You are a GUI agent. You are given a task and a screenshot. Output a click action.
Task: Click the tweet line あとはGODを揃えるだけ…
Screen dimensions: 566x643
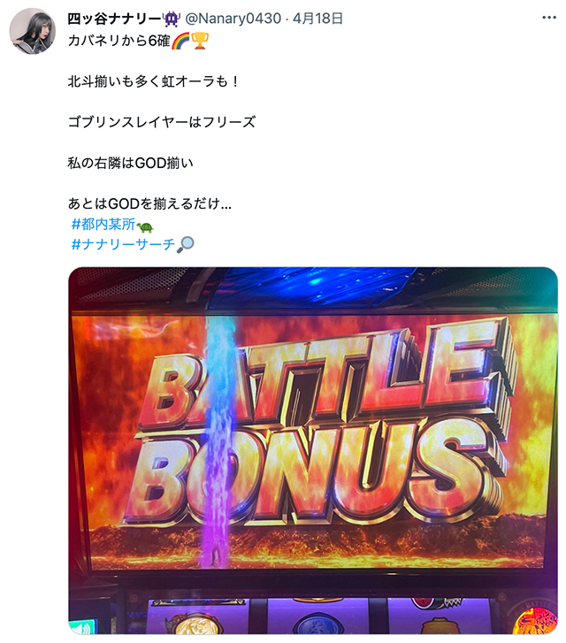[x=149, y=203]
